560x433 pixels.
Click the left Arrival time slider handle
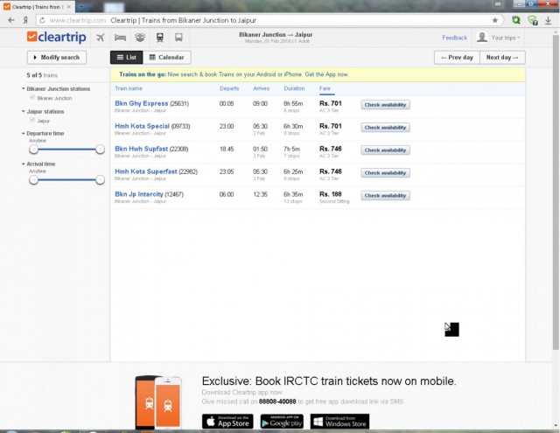[x=33, y=179]
